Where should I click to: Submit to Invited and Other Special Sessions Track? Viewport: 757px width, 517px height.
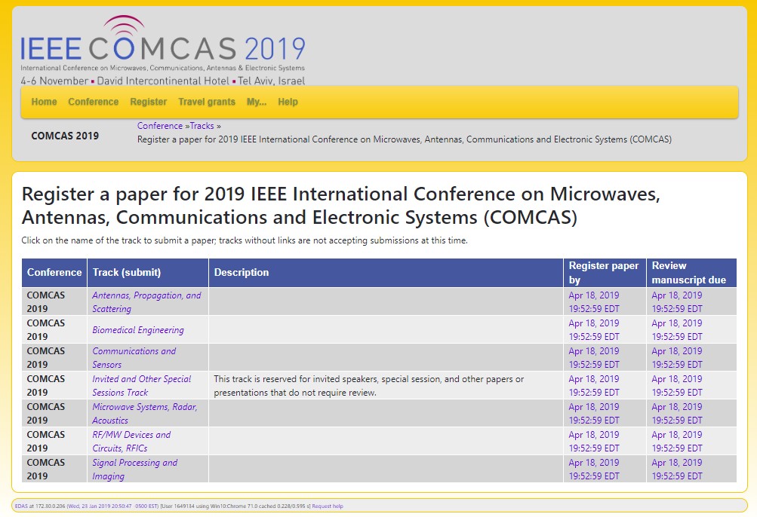pos(141,386)
